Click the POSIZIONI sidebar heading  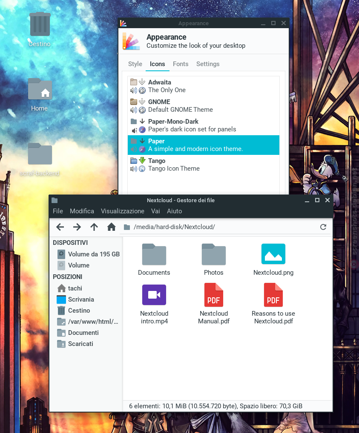(68, 277)
